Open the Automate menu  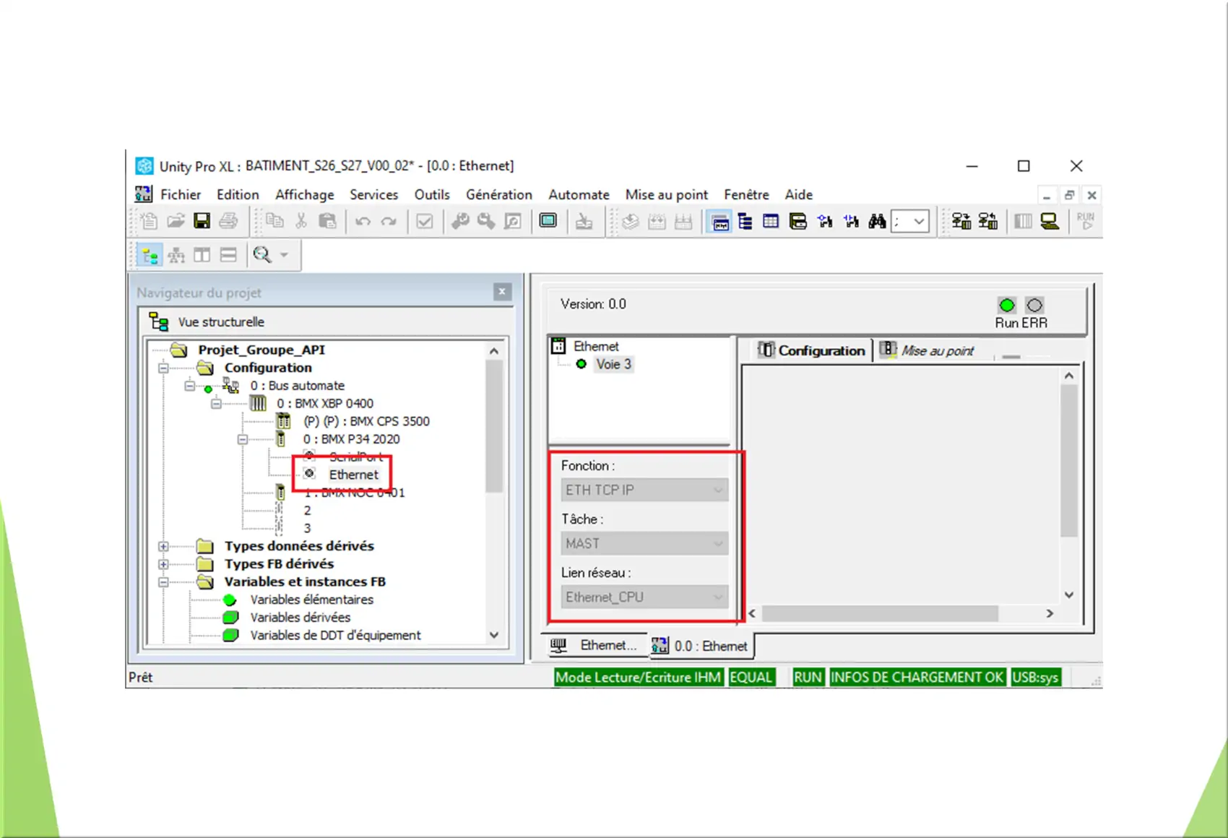(579, 194)
